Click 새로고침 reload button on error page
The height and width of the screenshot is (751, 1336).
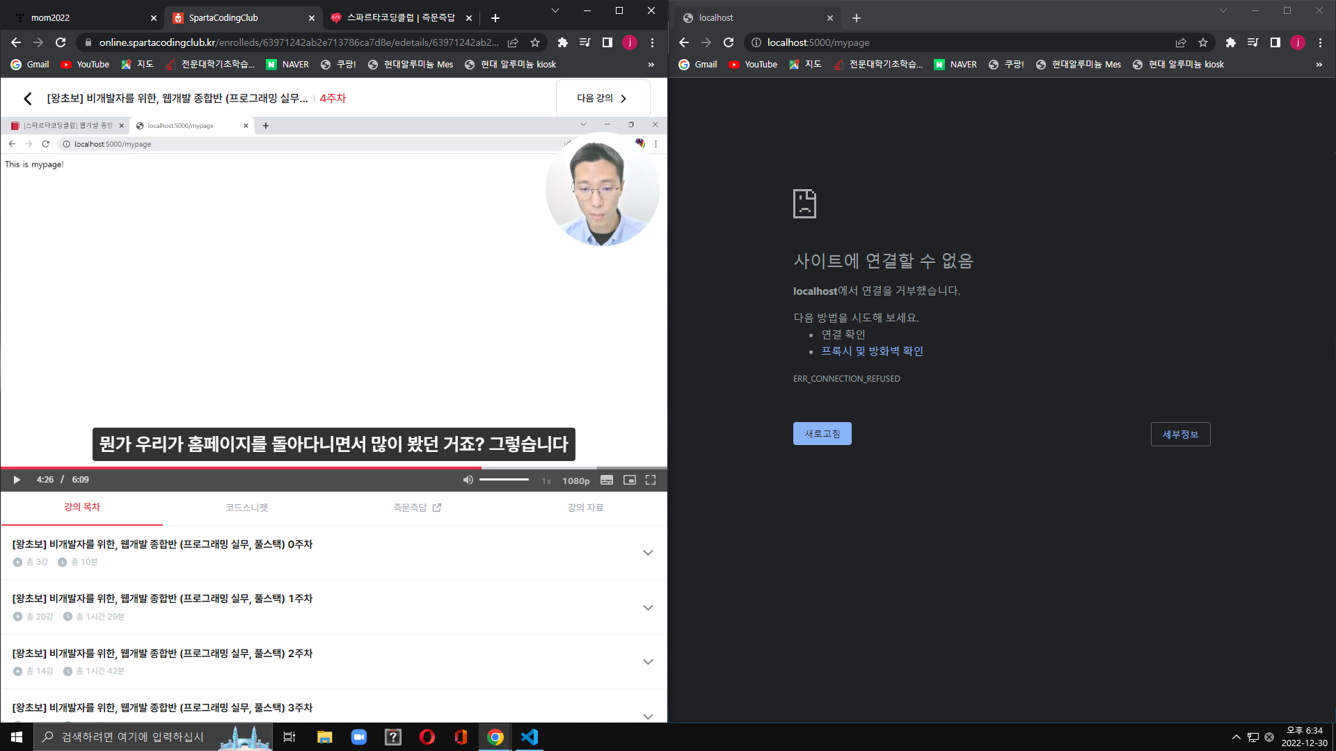[x=822, y=433]
